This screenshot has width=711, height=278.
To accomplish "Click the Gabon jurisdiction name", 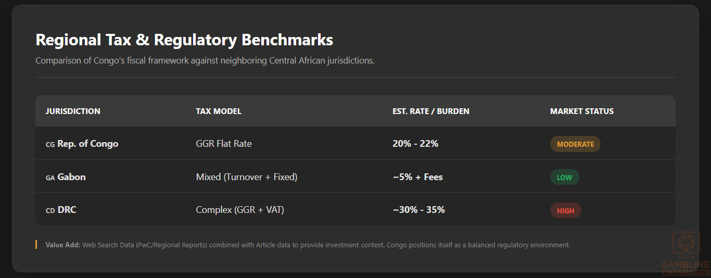I will pyautogui.click(x=72, y=177).
